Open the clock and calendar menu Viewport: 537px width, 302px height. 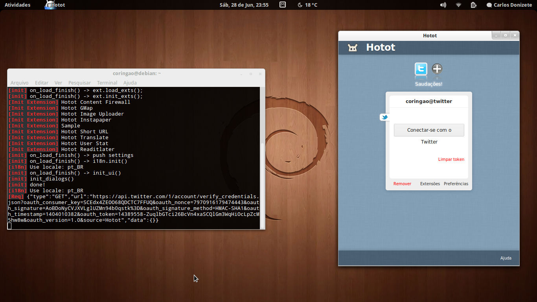click(x=244, y=5)
